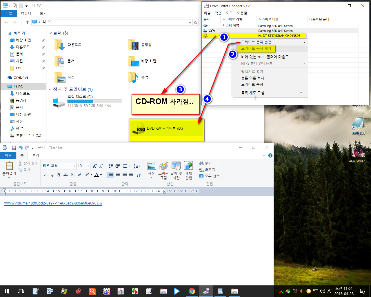Image resolution: width=371 pixels, height=297 pixels.
Task: Click the 바꾸기 replace button
Action: click(207, 170)
